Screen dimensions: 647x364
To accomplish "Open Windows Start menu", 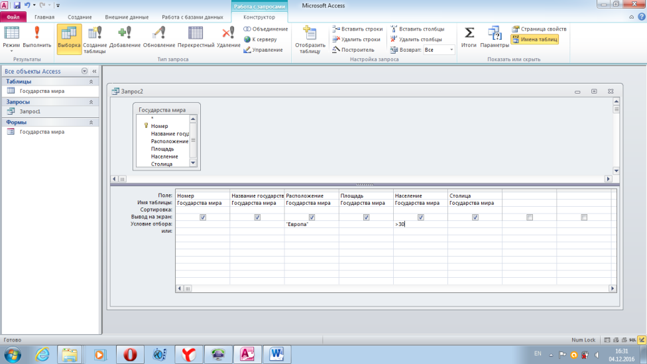I will (x=13, y=354).
